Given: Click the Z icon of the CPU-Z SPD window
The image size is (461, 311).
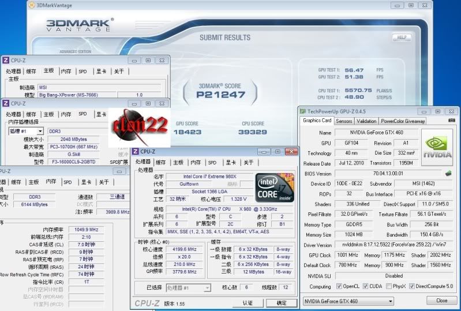Looking at the screenshot, I should coord(6,103).
